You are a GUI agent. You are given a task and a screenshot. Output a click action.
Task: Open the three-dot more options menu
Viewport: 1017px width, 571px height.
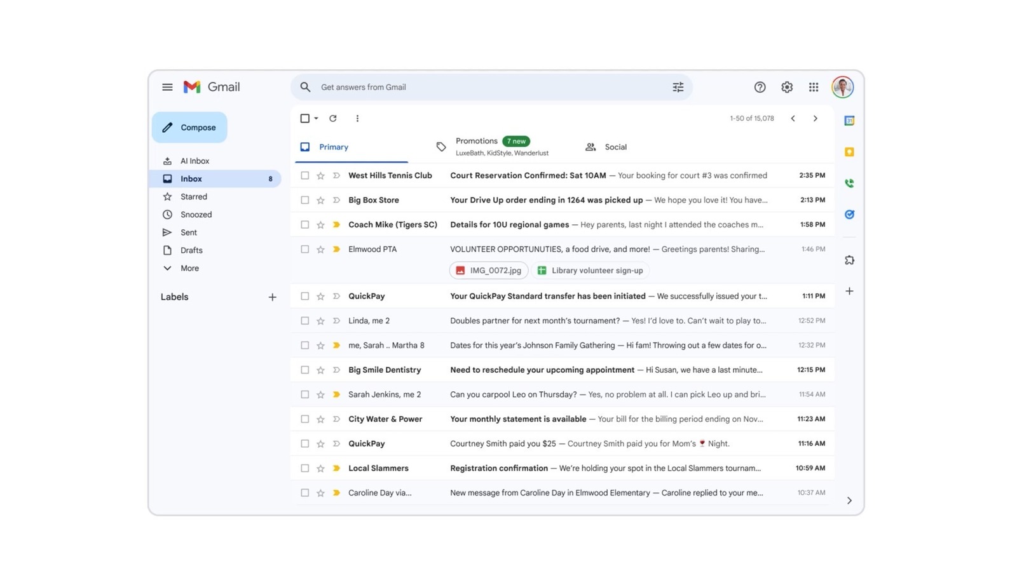coord(357,118)
